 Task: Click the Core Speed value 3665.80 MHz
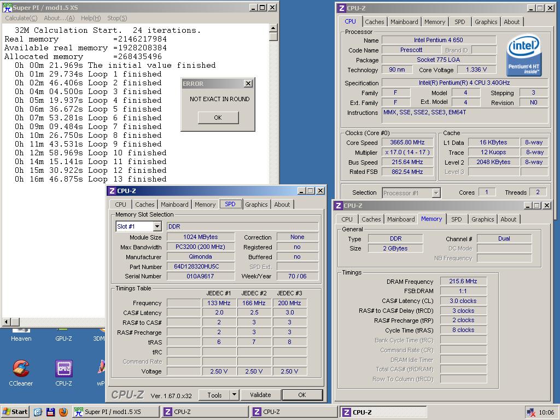[407, 143]
